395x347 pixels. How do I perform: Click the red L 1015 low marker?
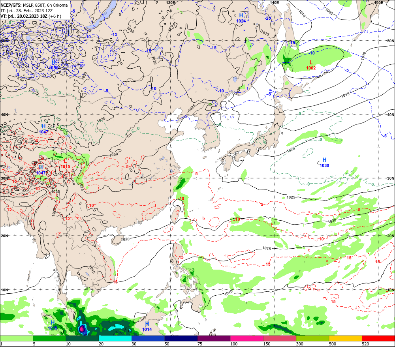coord(65,163)
